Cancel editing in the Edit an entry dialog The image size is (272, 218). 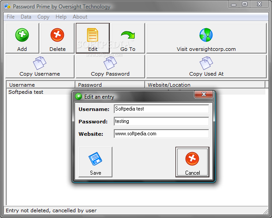click(x=192, y=162)
